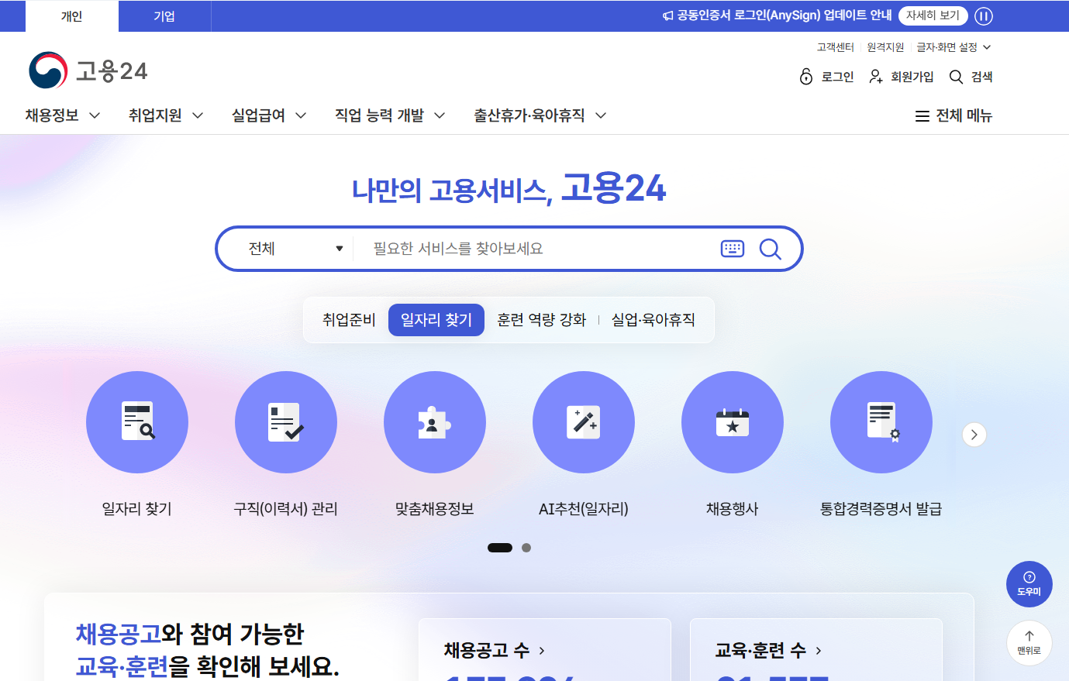The image size is (1069, 681).
Task: Click the 채용행사 label text
Action: click(x=733, y=509)
